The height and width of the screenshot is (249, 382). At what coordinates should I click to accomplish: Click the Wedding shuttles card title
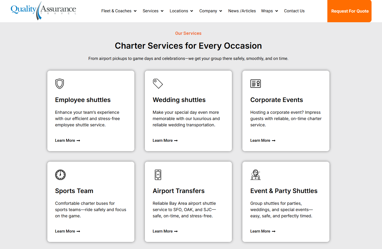click(x=179, y=100)
